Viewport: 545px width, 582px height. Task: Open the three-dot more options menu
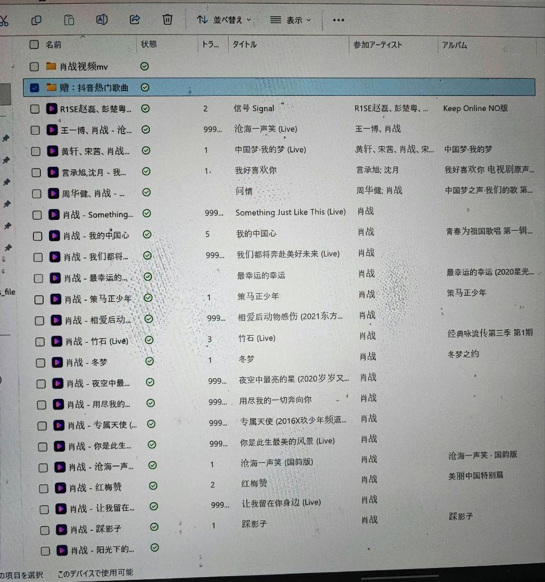[338, 20]
